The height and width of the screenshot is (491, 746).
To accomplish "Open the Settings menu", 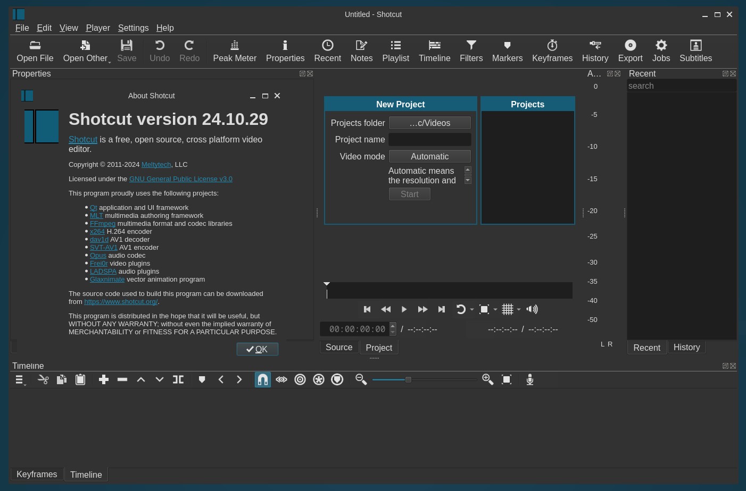I will click(133, 28).
